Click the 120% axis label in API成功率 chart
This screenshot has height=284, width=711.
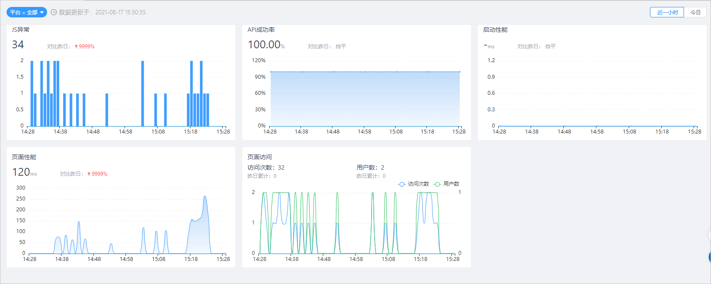pos(259,60)
